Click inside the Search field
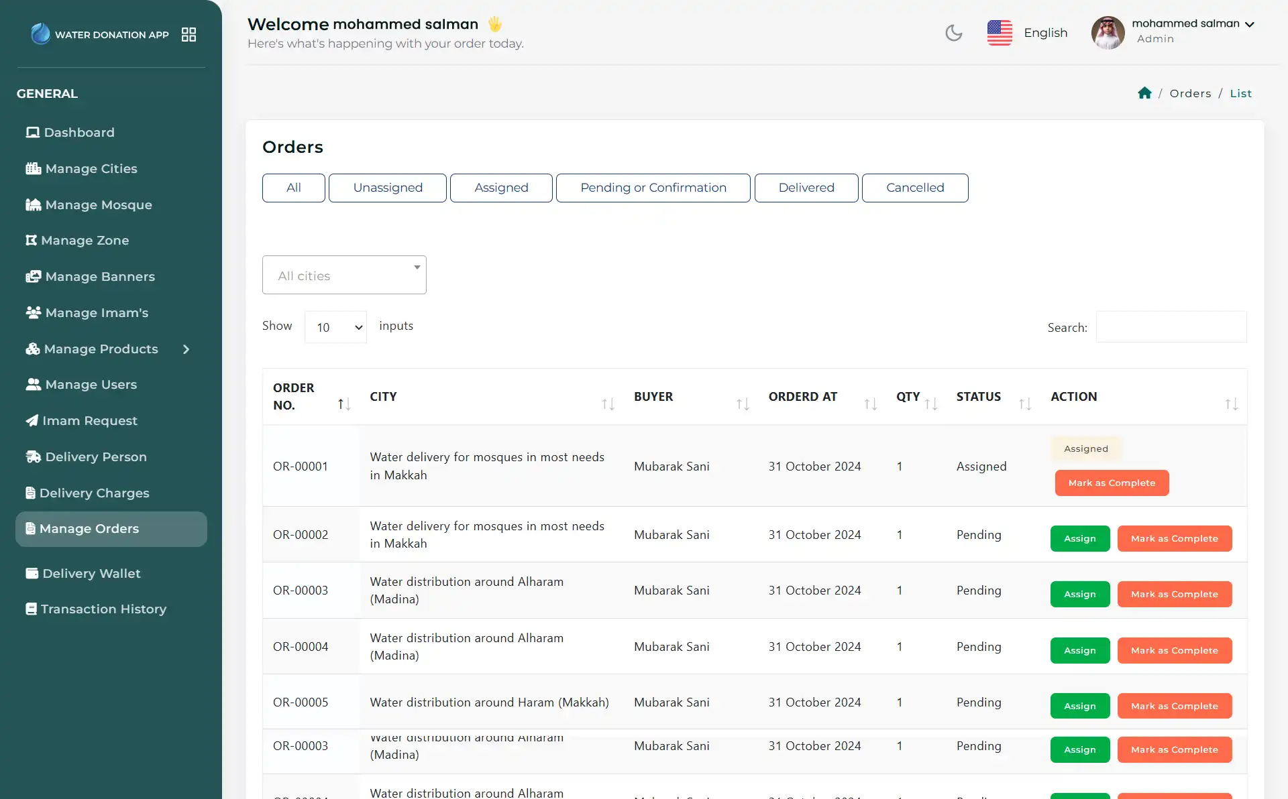Image resolution: width=1288 pixels, height=799 pixels. pos(1170,326)
